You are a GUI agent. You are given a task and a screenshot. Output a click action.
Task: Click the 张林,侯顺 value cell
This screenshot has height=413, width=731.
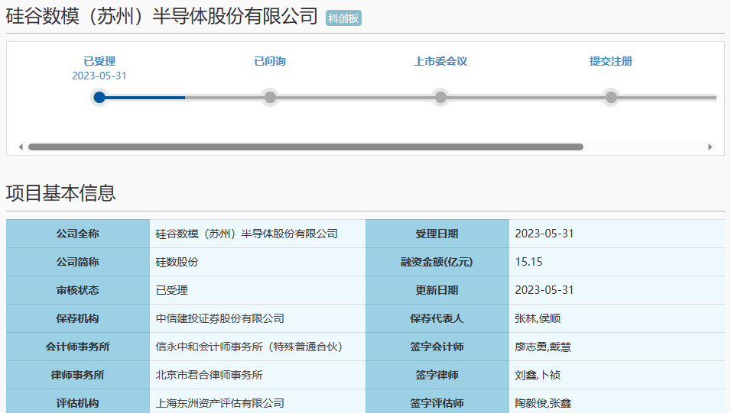pyautogui.click(x=617, y=318)
